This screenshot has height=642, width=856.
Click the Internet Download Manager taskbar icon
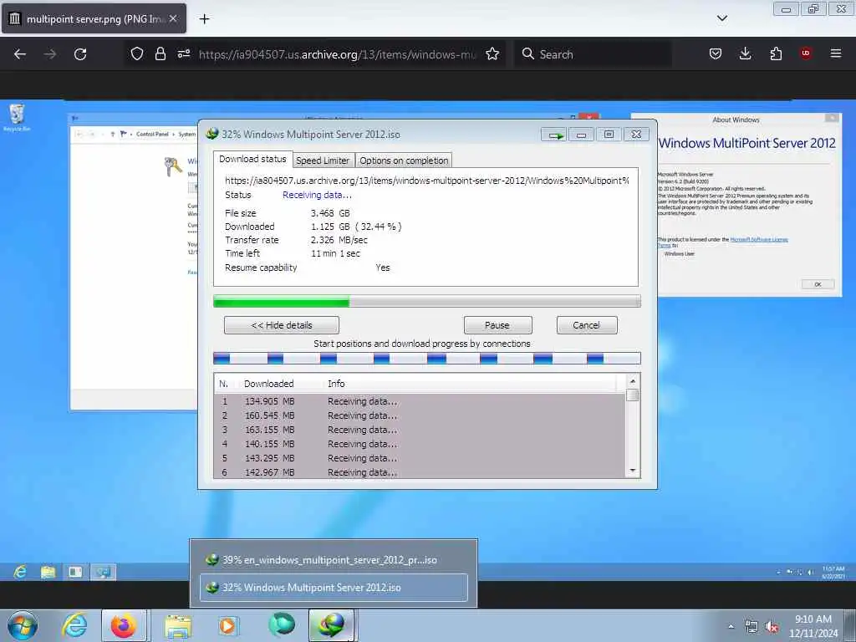coord(331,625)
